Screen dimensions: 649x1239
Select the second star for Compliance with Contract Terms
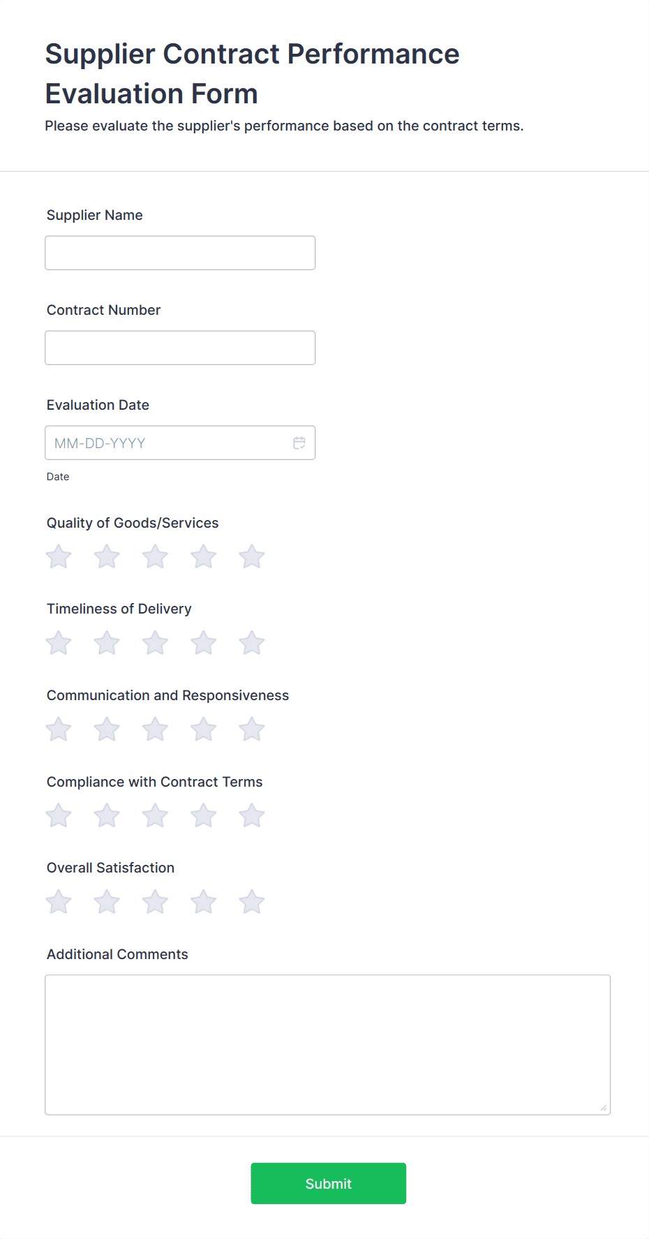(106, 815)
